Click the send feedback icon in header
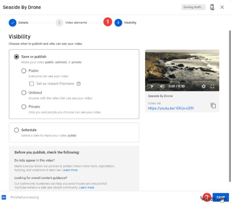Screen dimensions: 231x203 click(212, 7)
